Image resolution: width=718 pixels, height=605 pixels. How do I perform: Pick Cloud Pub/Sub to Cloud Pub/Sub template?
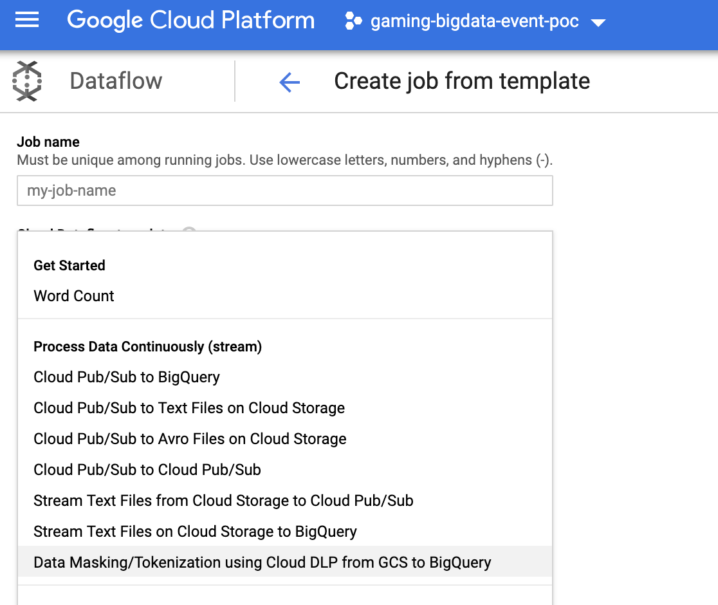coord(285,469)
